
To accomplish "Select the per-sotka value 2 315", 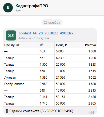I will coord(86,91).
